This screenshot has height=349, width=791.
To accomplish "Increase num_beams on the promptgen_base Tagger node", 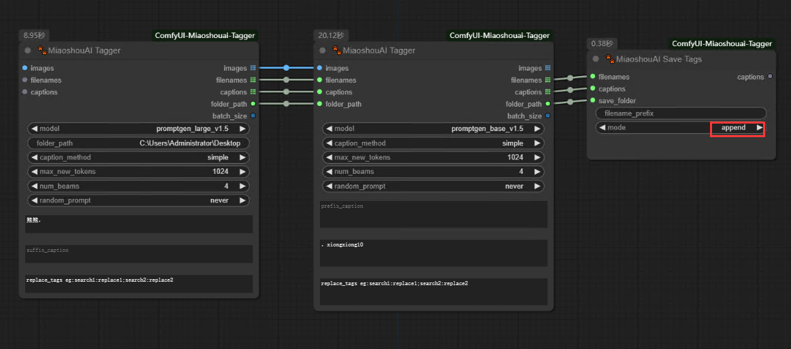I will (537, 172).
